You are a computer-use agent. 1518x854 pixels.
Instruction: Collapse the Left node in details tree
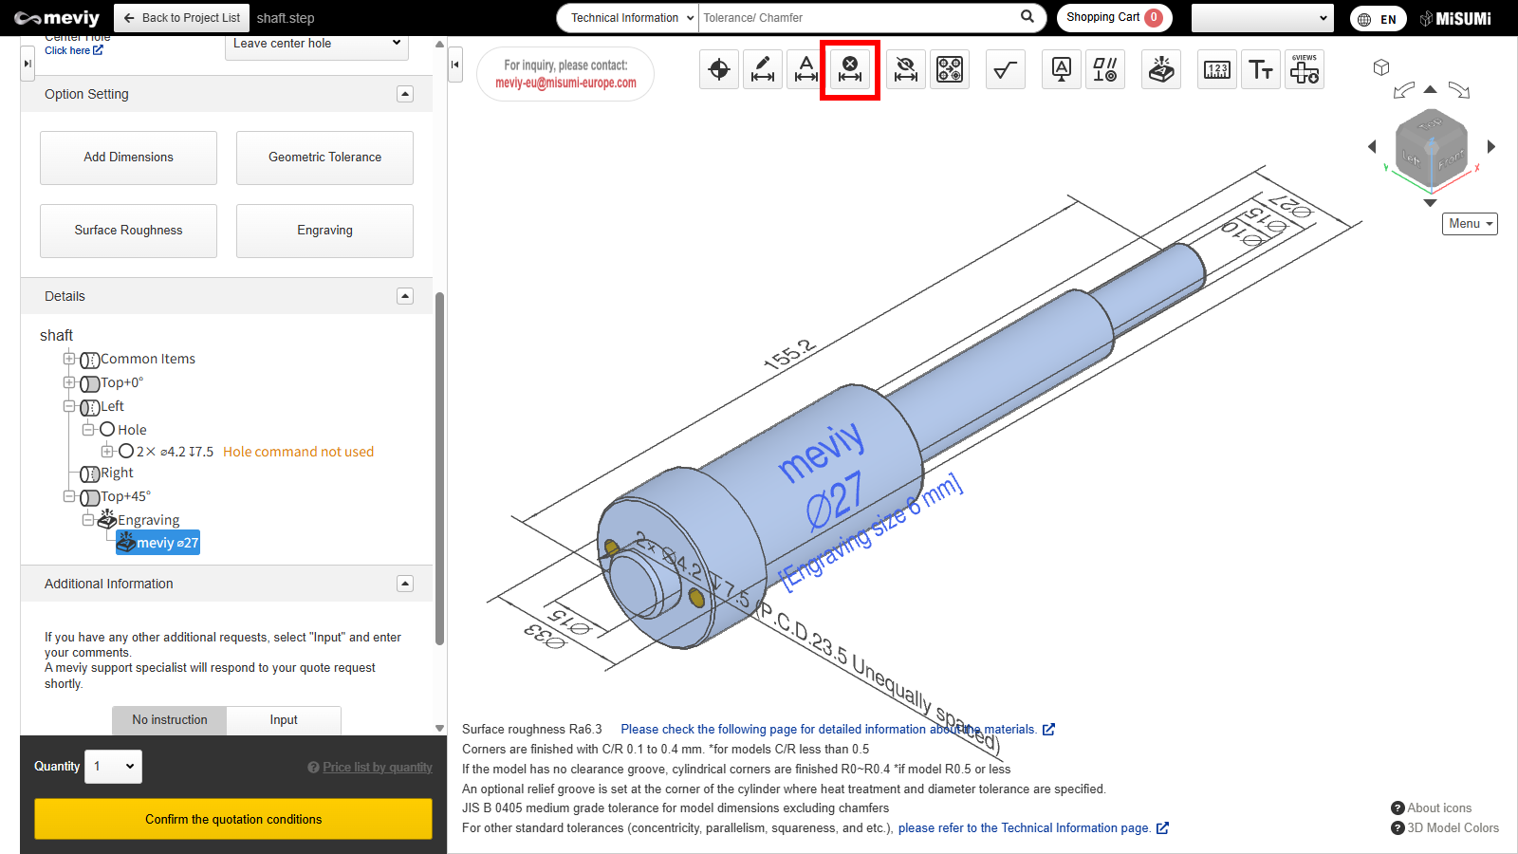[69, 406]
